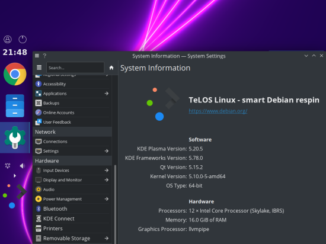
Task: Lock the screen via padlock icon
Action: (x=8, y=39)
